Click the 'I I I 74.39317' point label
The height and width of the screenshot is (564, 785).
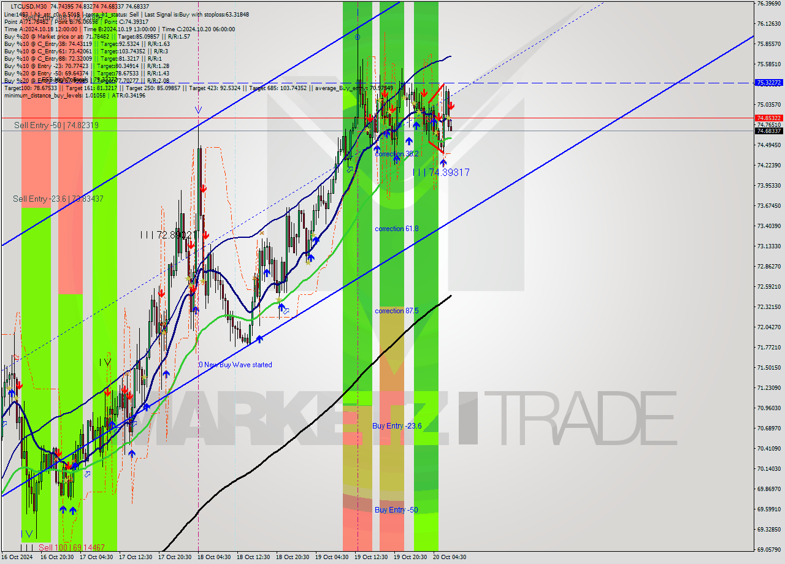click(441, 173)
